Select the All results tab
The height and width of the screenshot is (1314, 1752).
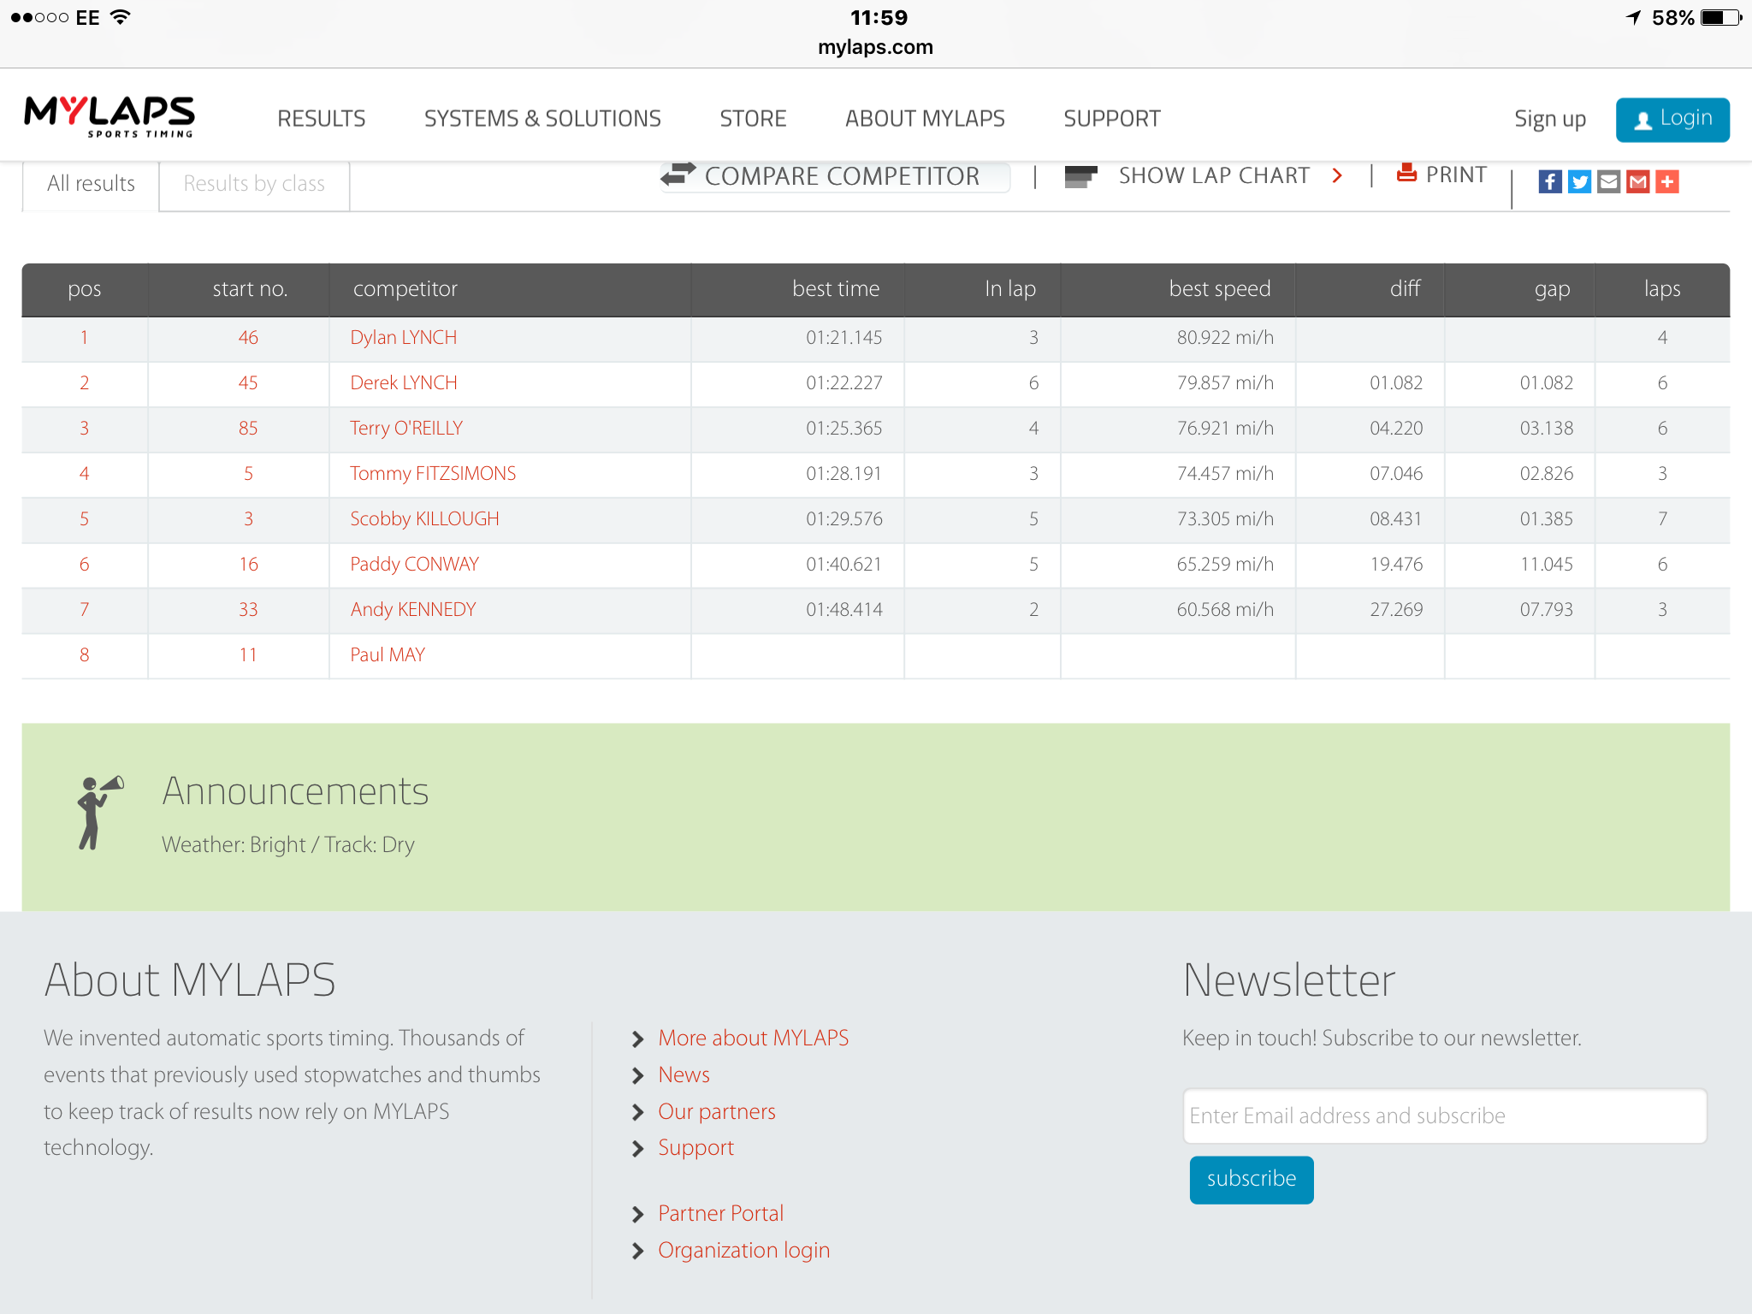click(91, 184)
